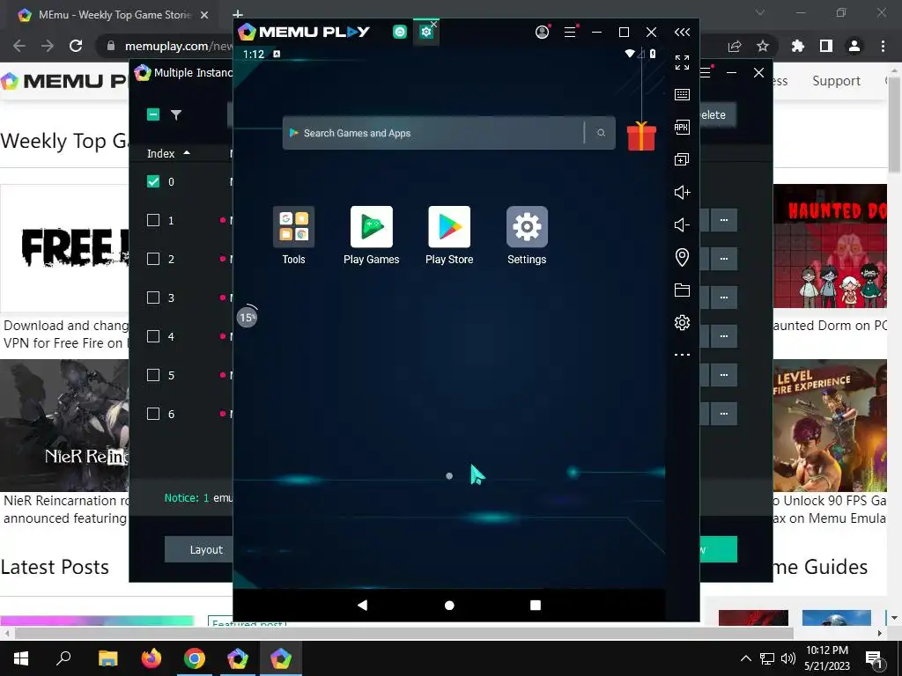Viewport: 902px width, 676px height.
Task: Open Support menu on MEmu website
Action: pos(837,81)
